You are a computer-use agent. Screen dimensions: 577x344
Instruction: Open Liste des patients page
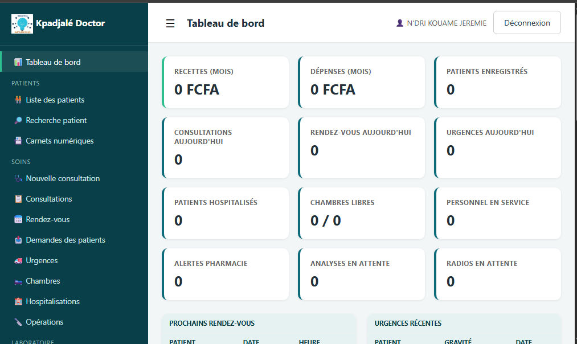pyautogui.click(x=74, y=100)
